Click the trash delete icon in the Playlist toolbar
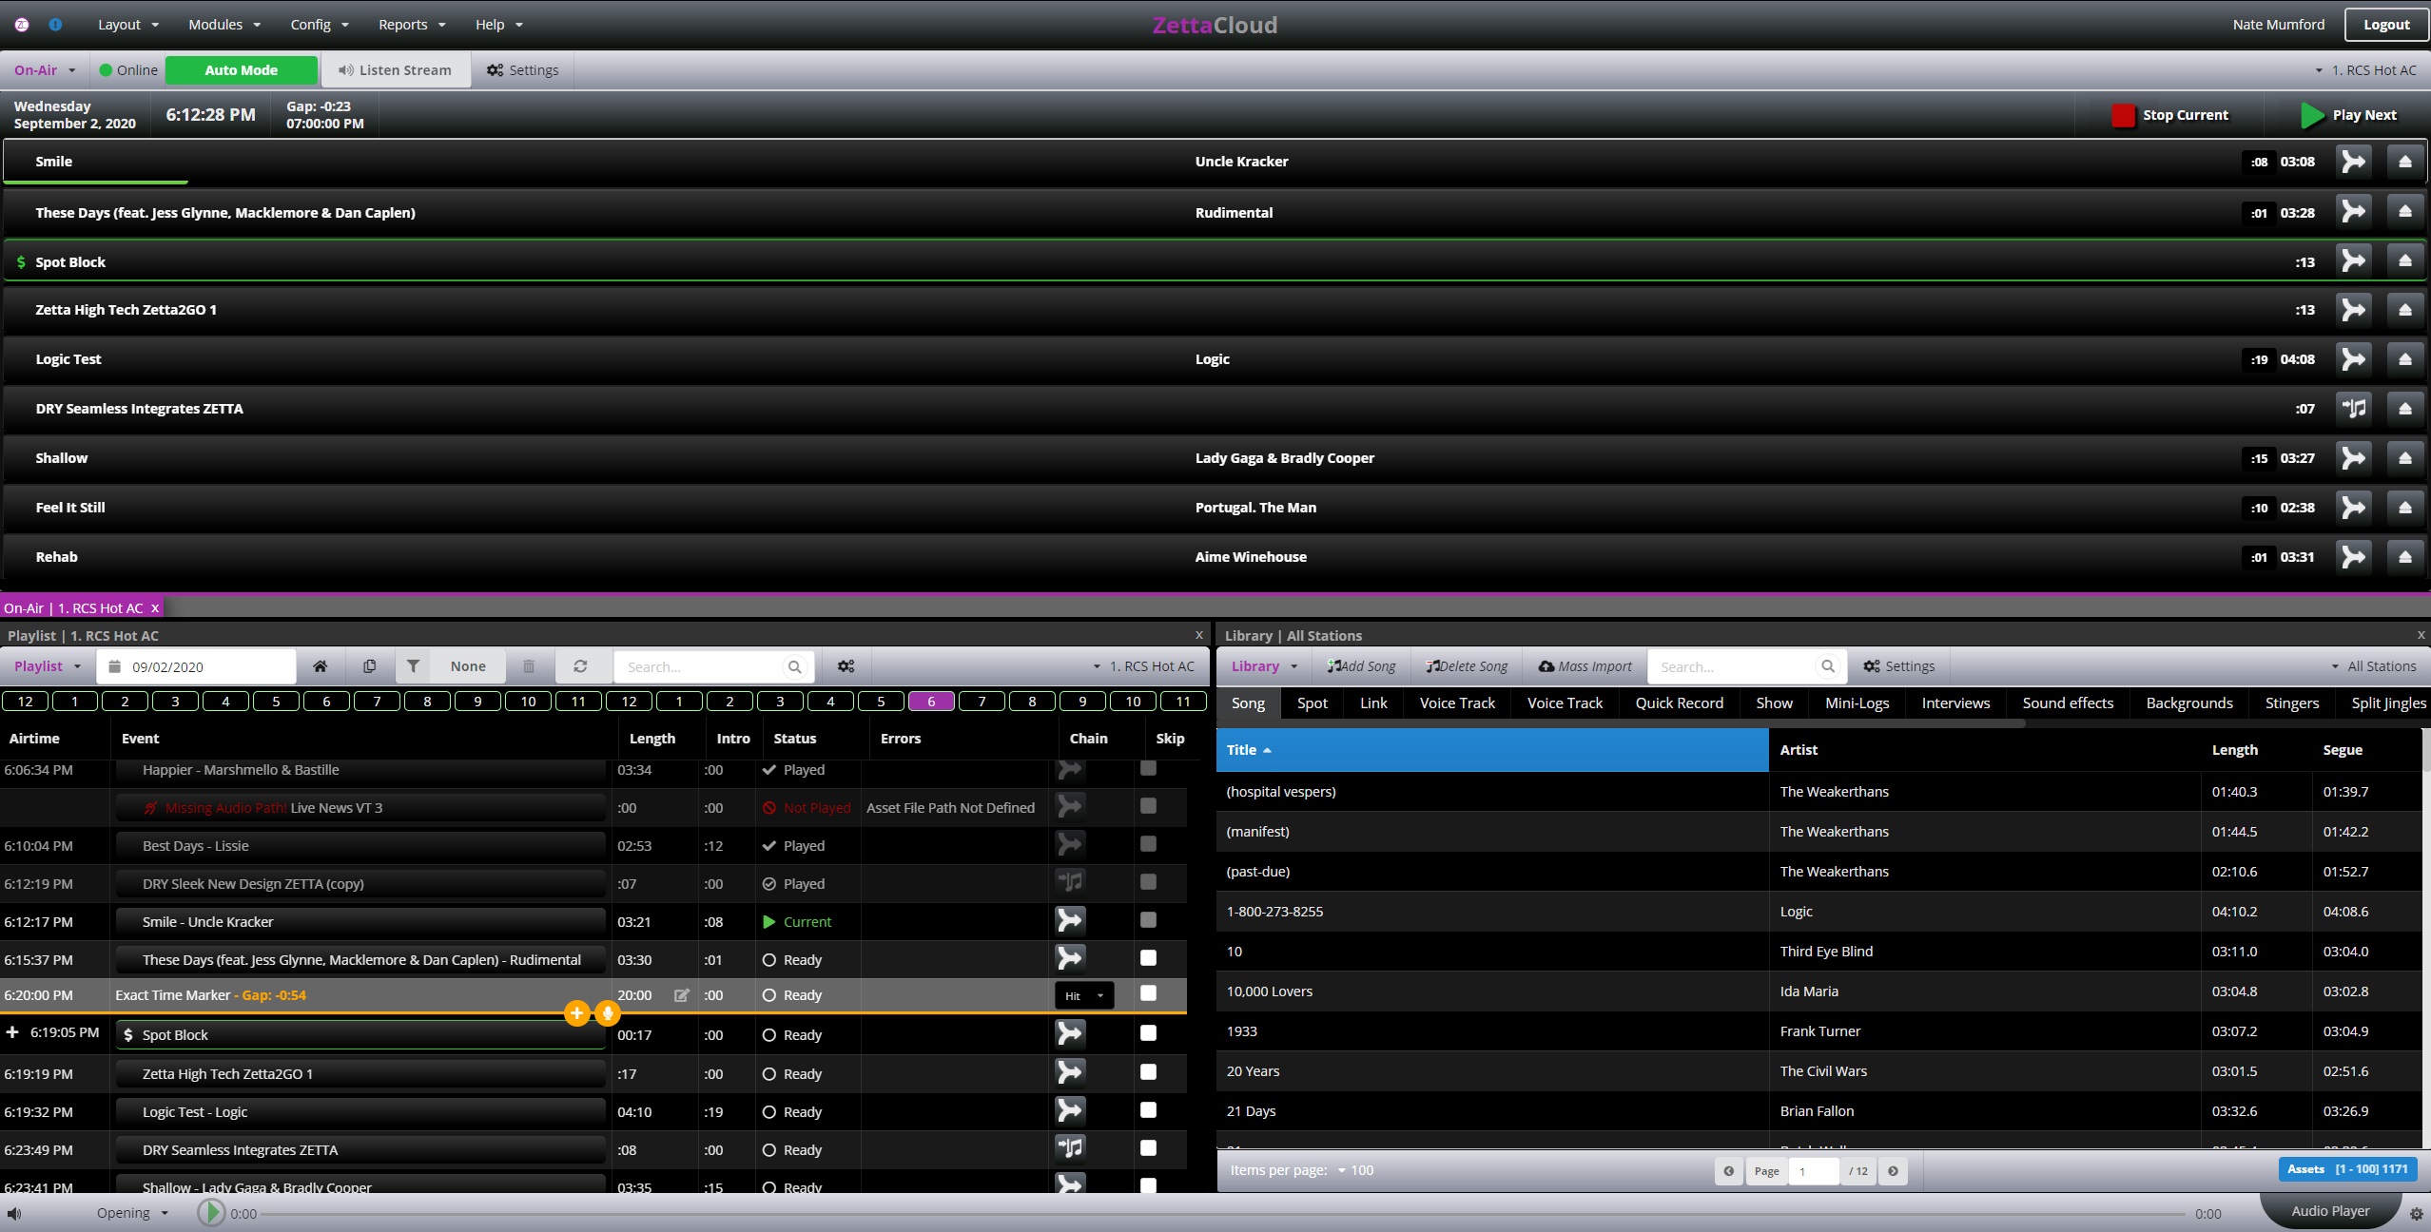The image size is (2431, 1232). click(x=529, y=666)
